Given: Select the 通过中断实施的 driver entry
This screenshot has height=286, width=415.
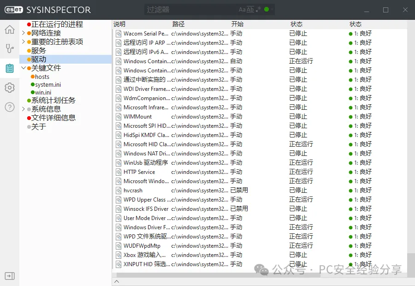Looking at the screenshot, I should click(147, 80).
